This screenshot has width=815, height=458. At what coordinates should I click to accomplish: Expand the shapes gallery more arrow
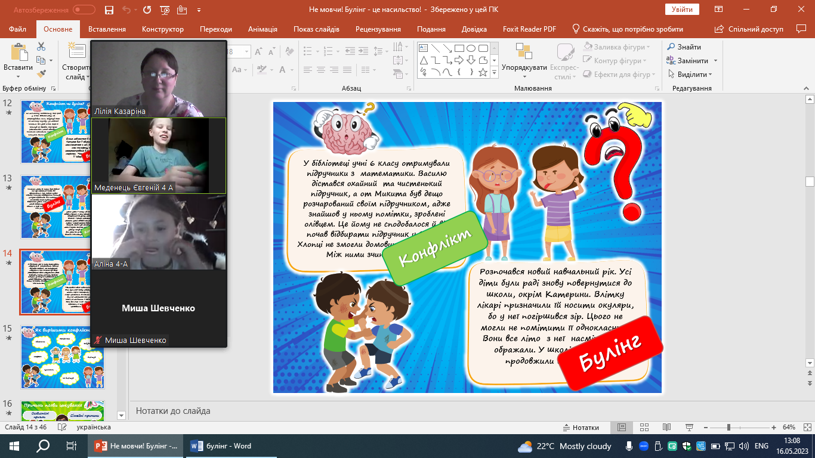(x=494, y=72)
